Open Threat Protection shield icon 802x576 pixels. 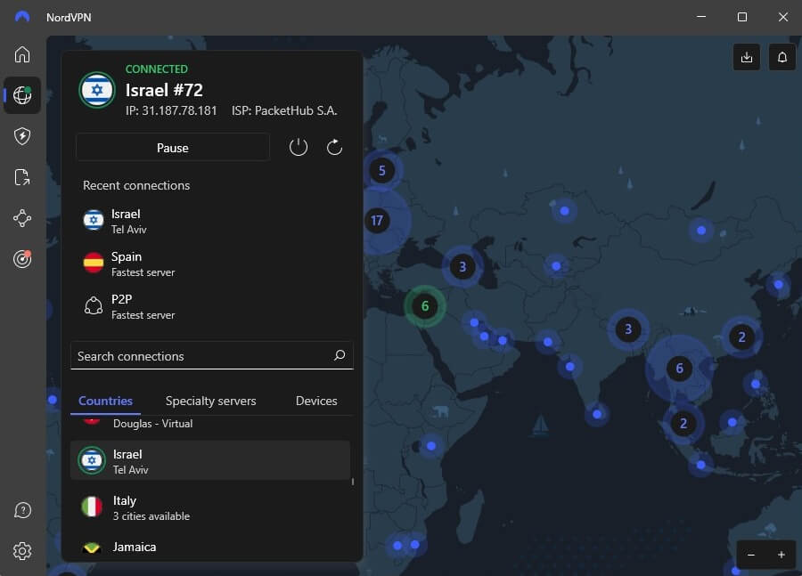pos(22,136)
